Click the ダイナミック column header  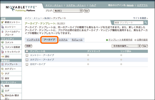coord(93,51)
